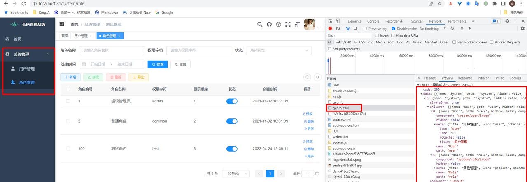This screenshot has height=182, width=527.
Task: Close the角色管理 tab with its x
Action: pos(119,36)
